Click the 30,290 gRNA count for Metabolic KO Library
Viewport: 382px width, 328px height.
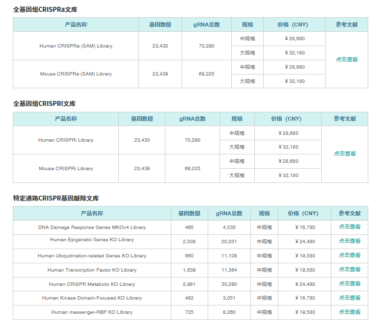(x=229, y=284)
